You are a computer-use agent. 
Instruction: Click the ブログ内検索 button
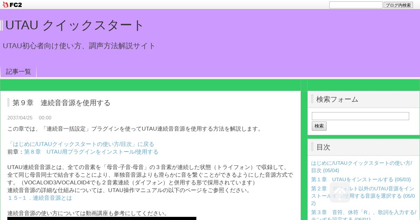click(398, 5)
